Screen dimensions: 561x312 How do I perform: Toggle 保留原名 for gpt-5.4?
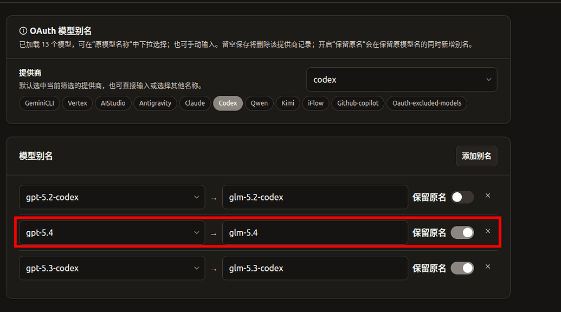click(x=462, y=233)
